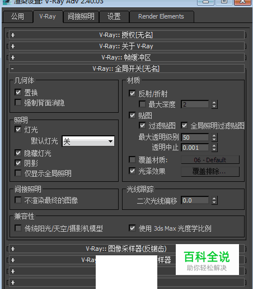Click the 覆盖排除... button
Screen dimensions: 253x289
pyautogui.click(x=210, y=171)
